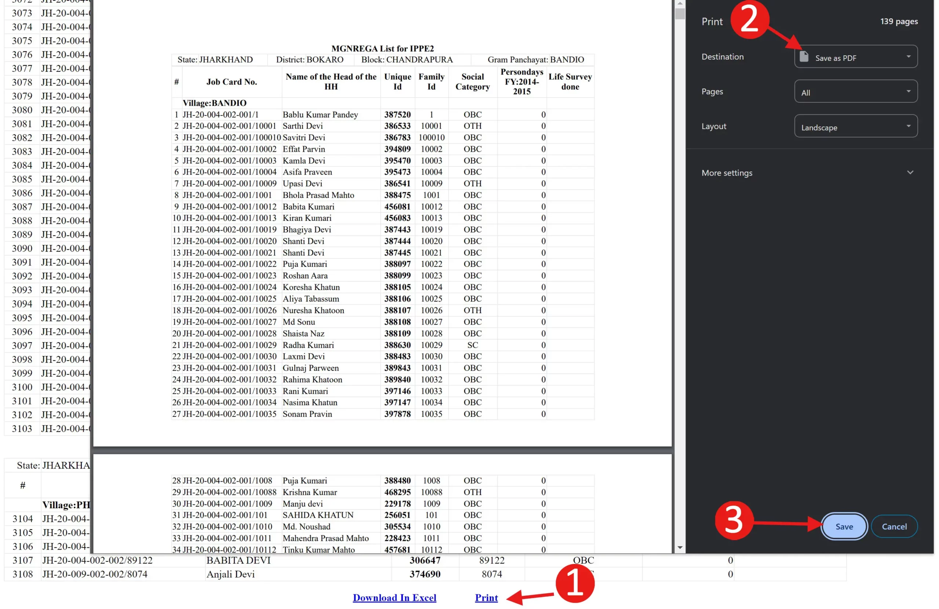
Task: Click Save button to save PDF
Action: 843,526
